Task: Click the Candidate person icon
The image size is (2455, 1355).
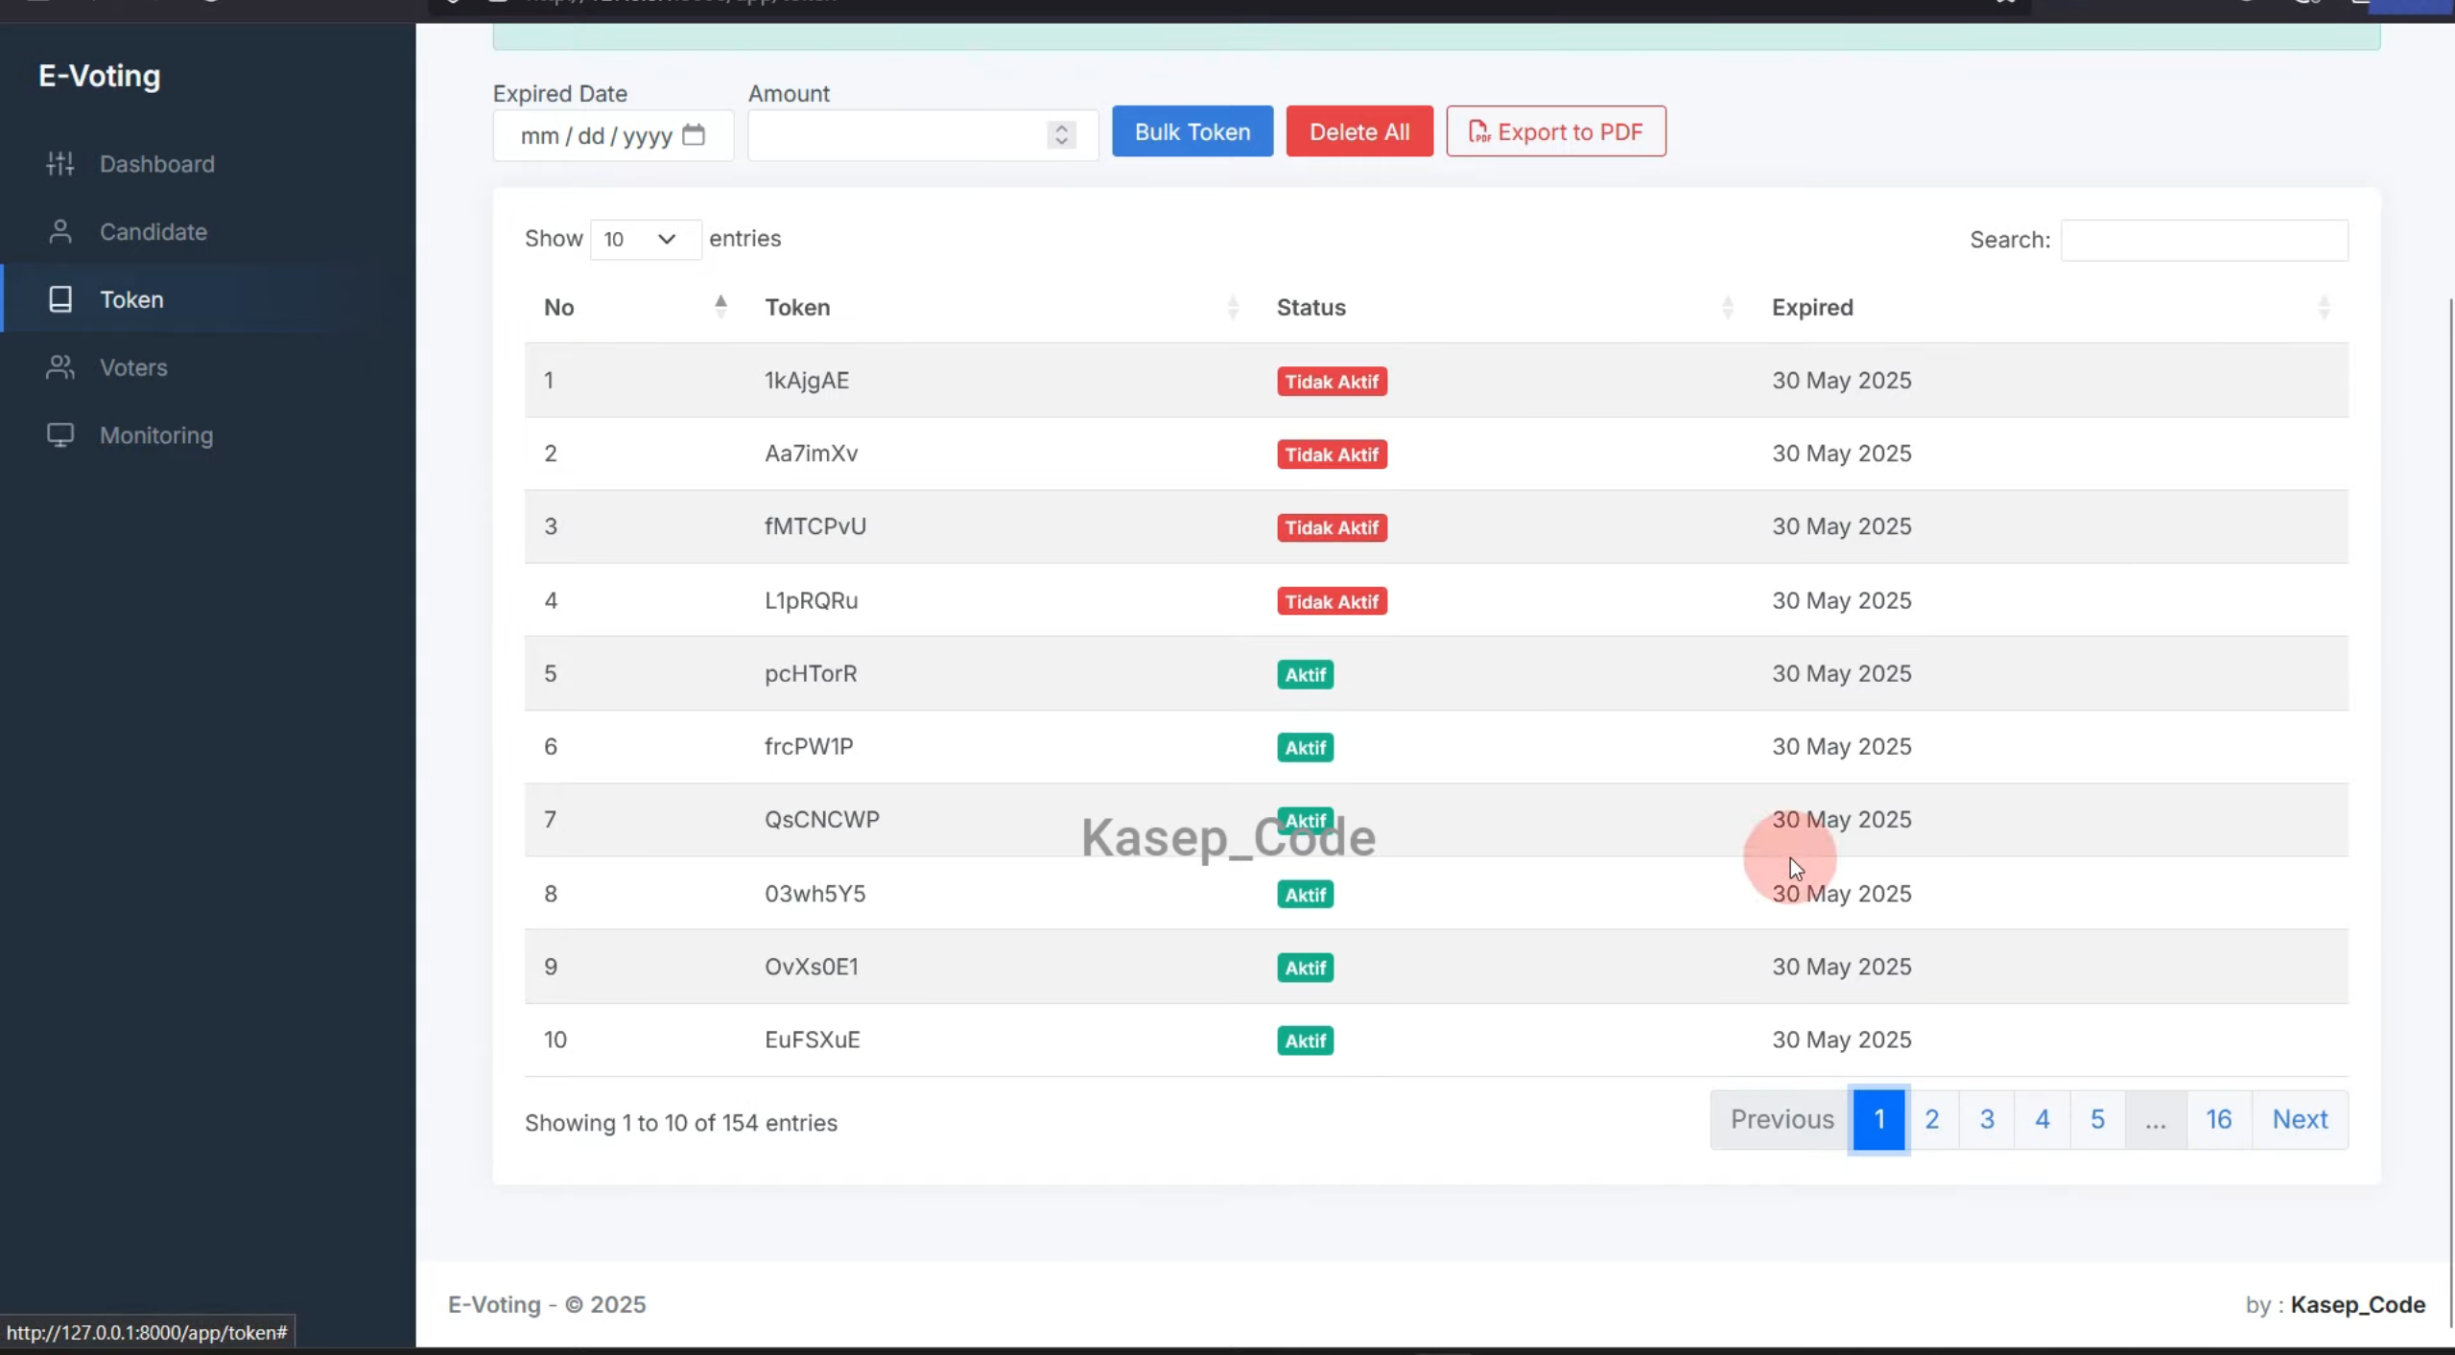Action: pyautogui.click(x=60, y=232)
